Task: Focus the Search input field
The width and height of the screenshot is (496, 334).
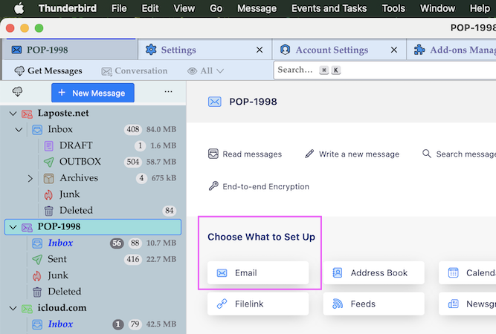Action: coord(384,70)
